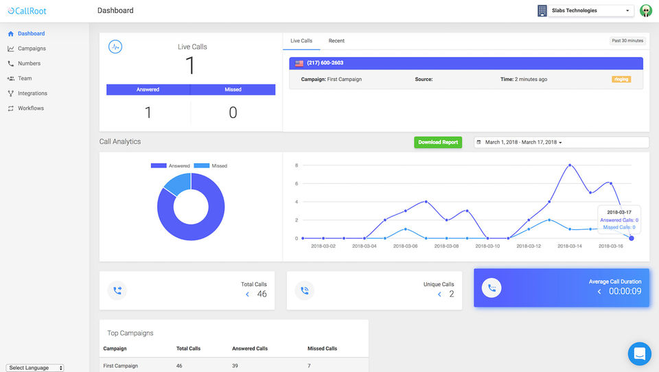Click the Time: 2 minutes ago text
This screenshot has height=372, width=659.
pos(524,80)
